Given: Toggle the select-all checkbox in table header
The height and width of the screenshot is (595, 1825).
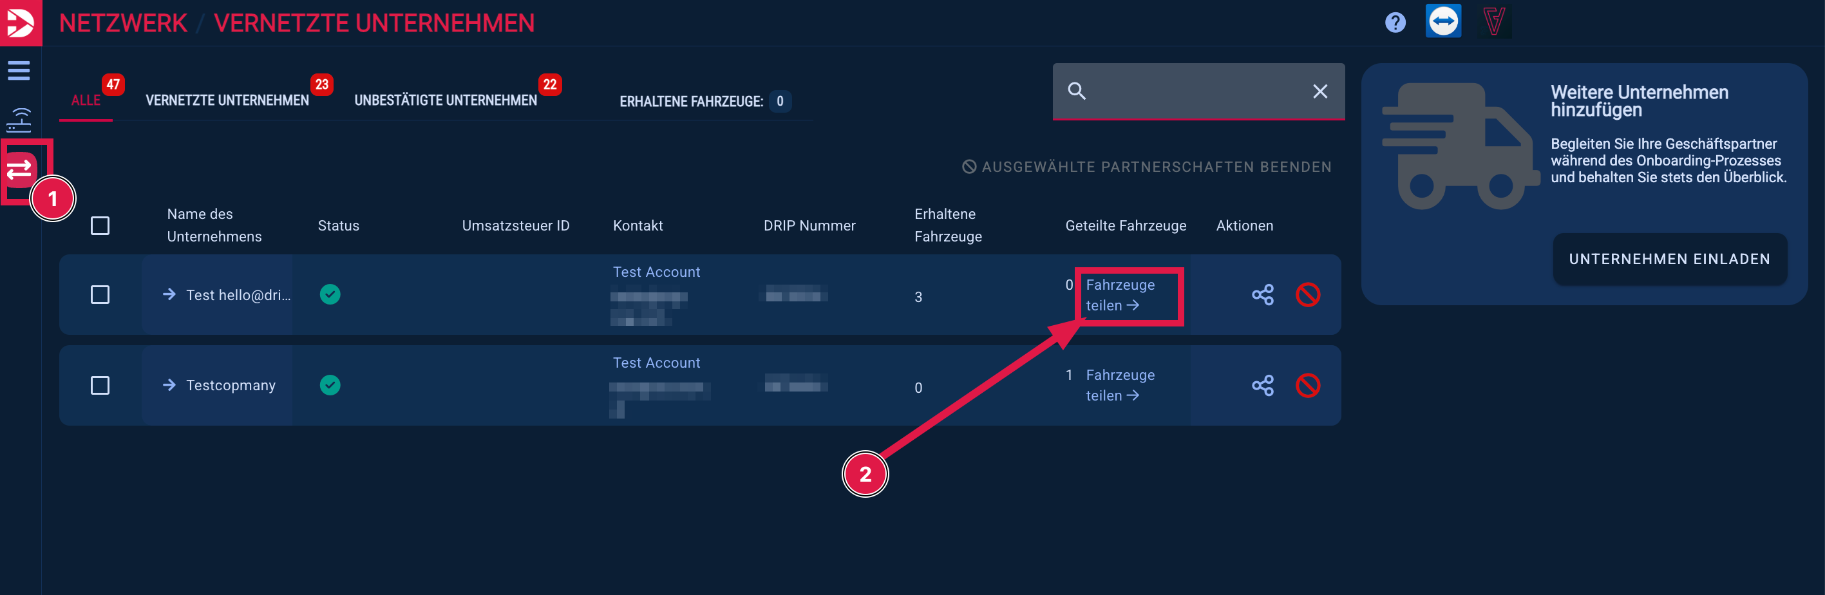Looking at the screenshot, I should pyautogui.click(x=100, y=226).
